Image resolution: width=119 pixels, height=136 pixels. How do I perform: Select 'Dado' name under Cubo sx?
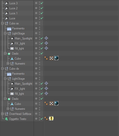click(15, 54)
